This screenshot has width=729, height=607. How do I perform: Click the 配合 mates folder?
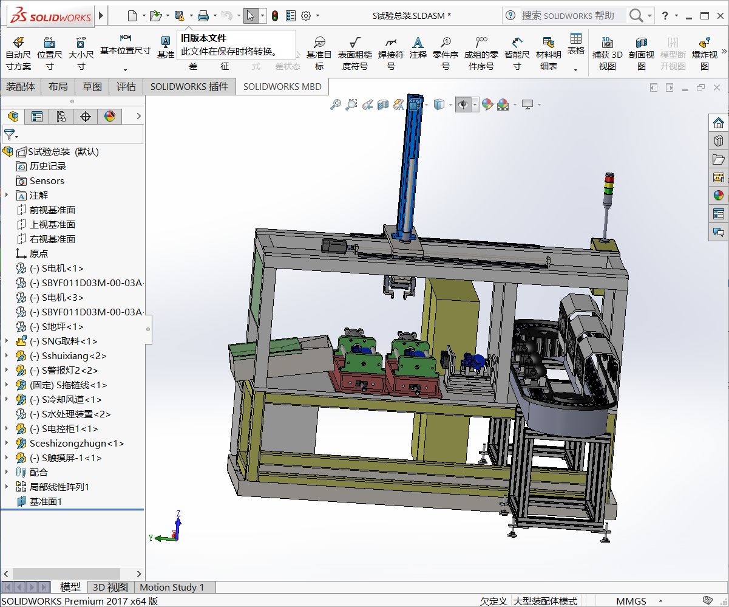(x=39, y=472)
